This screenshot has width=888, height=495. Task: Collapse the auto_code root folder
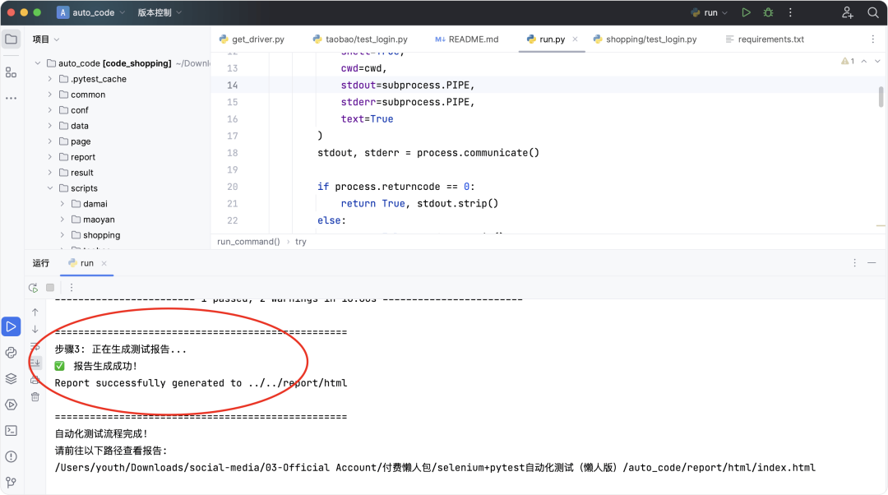[x=38, y=63]
